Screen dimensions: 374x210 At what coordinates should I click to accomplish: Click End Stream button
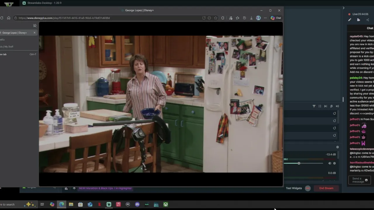click(326, 188)
